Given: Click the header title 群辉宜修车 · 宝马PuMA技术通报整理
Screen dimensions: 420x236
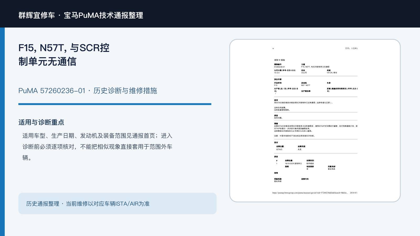Looking at the screenshot, I should coord(81,15).
